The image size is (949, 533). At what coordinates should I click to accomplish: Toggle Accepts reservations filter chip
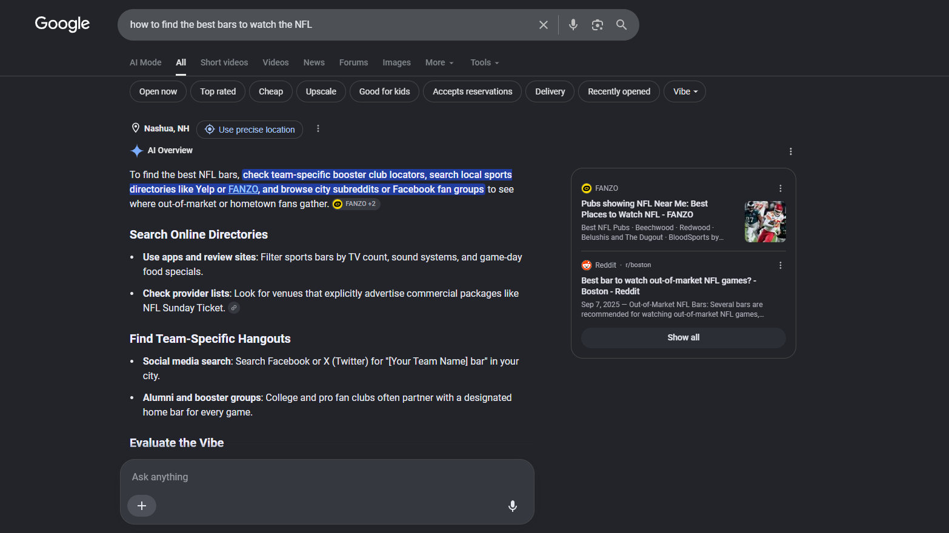473,91
